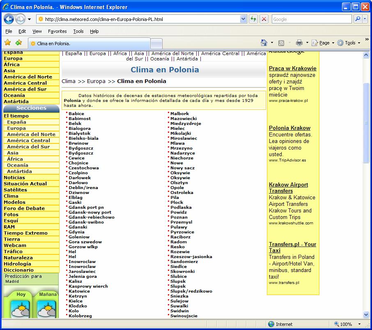Click the search magnifier icon
This screenshot has width=372, height=330.
[358, 19]
